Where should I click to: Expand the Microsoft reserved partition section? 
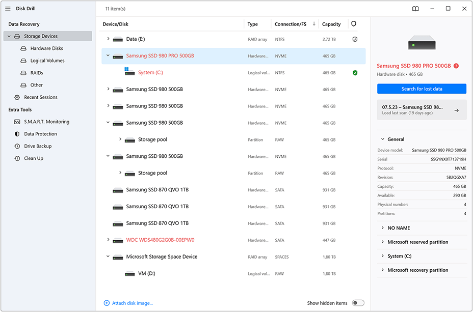coord(382,242)
